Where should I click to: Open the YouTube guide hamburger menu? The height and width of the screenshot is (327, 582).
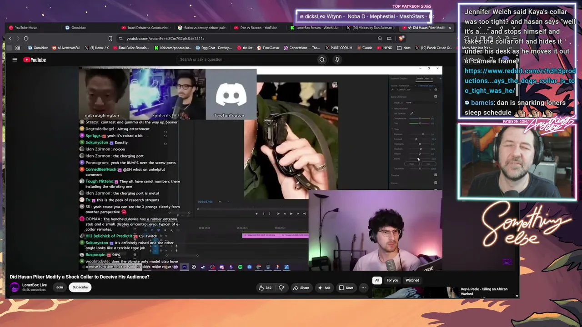15,59
